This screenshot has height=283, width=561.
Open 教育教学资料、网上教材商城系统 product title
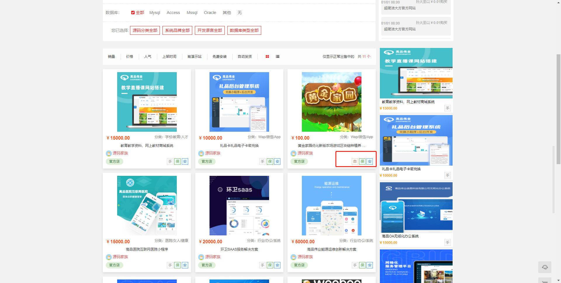147,146
